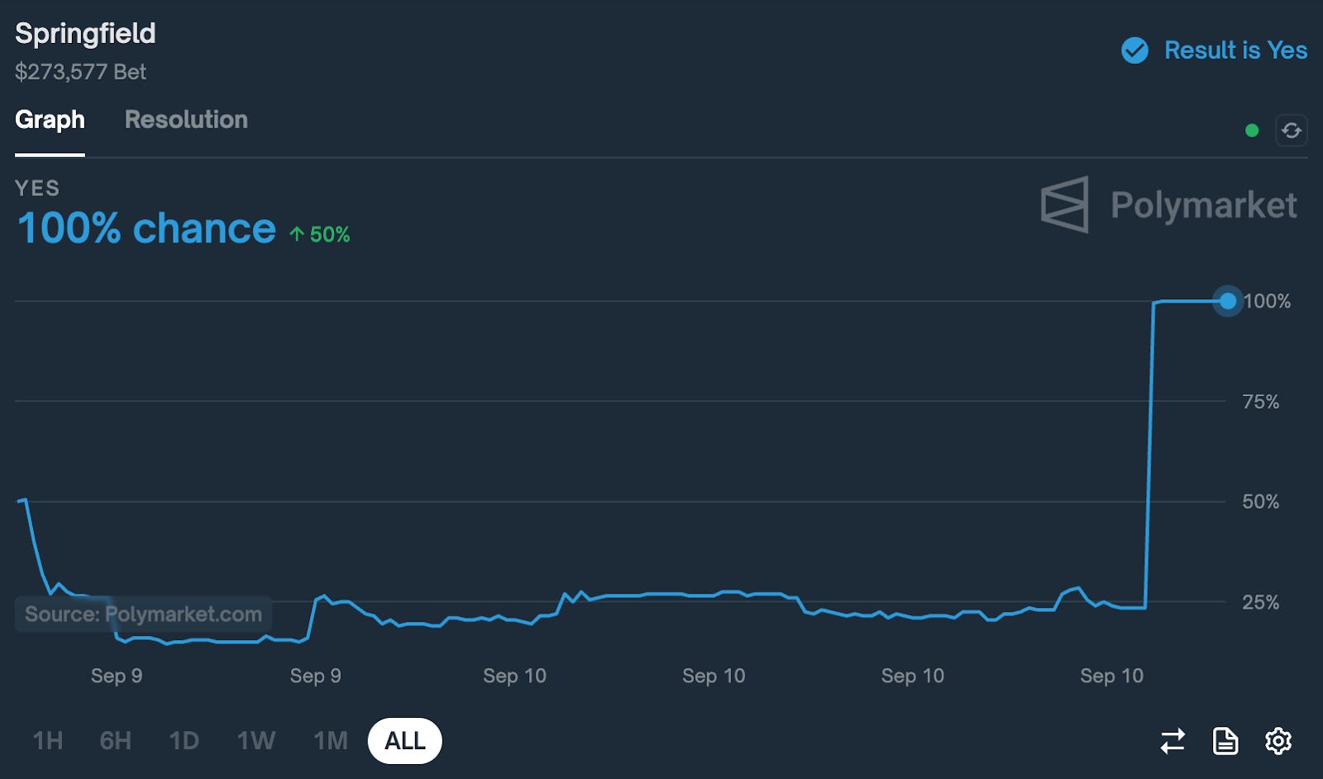Click the green 50% change indicator
The height and width of the screenshot is (779, 1323).
(x=320, y=235)
